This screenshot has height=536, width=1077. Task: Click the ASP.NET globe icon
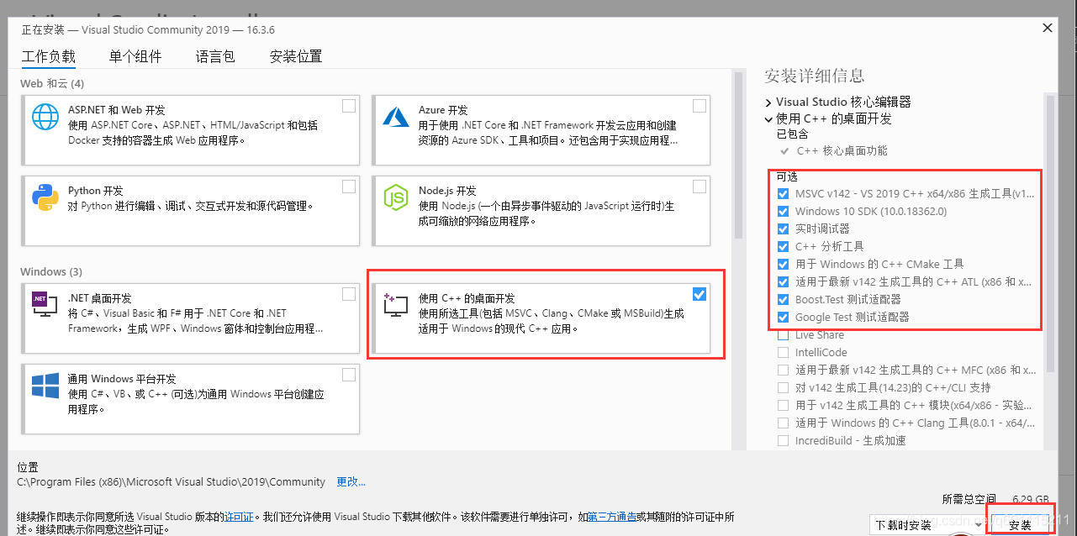pos(45,117)
